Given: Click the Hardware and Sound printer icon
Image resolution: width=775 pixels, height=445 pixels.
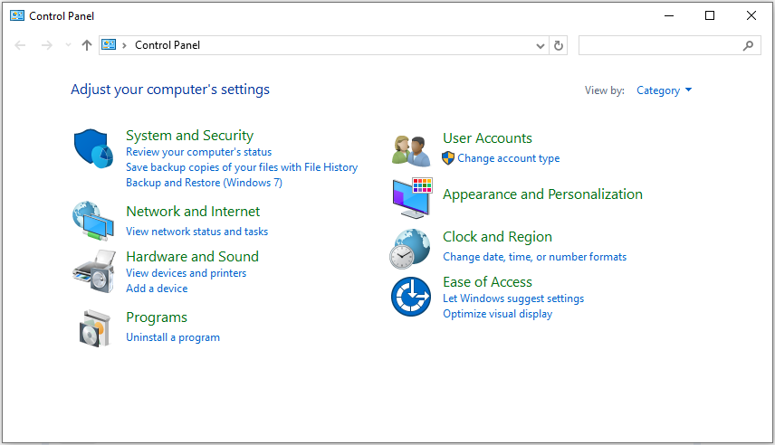Looking at the screenshot, I should pyautogui.click(x=92, y=270).
